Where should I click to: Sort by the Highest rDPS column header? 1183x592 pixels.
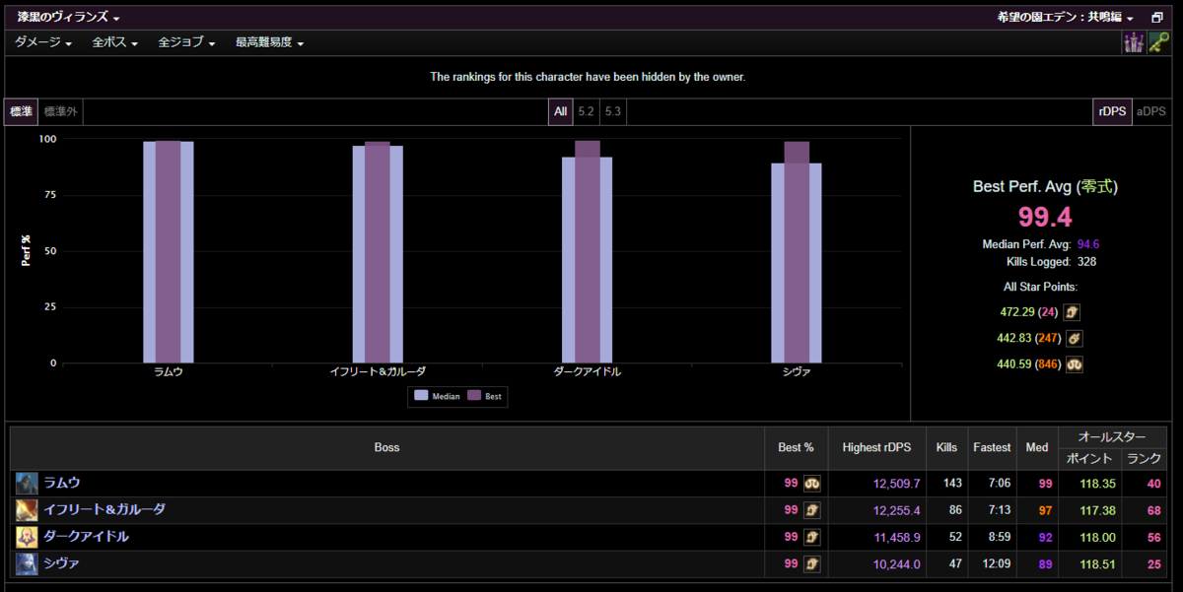(877, 447)
